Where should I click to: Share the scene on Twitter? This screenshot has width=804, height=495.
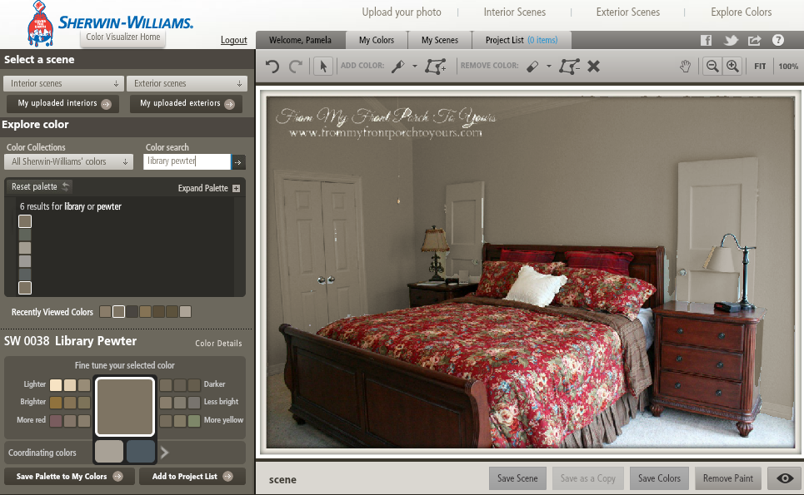tap(730, 39)
